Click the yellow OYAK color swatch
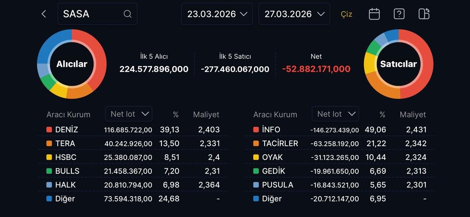The image size is (470, 217). click(x=256, y=157)
